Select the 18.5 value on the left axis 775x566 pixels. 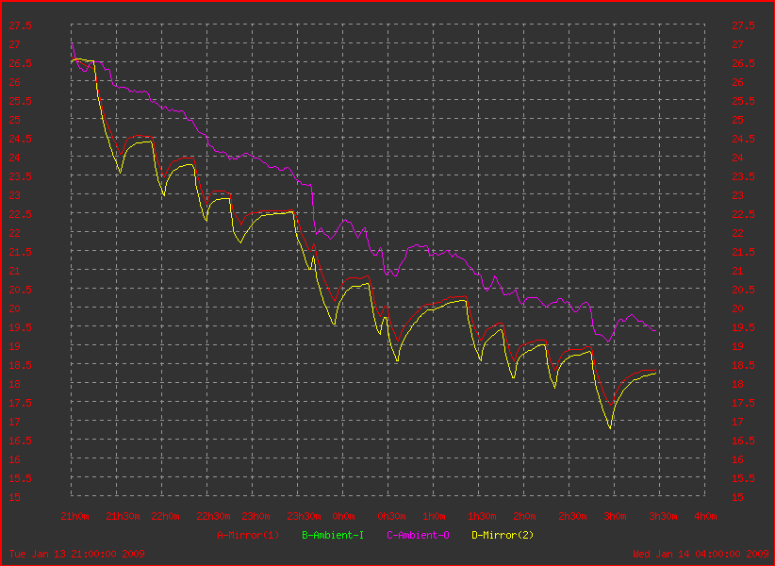point(20,365)
